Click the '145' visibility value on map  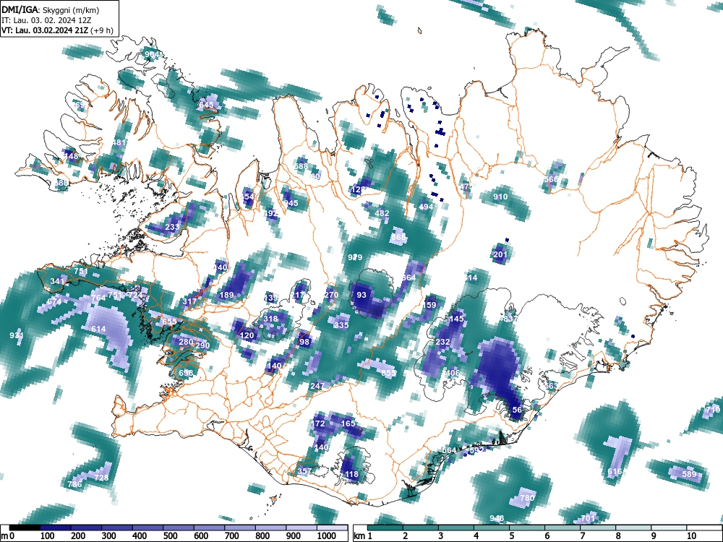(x=456, y=319)
